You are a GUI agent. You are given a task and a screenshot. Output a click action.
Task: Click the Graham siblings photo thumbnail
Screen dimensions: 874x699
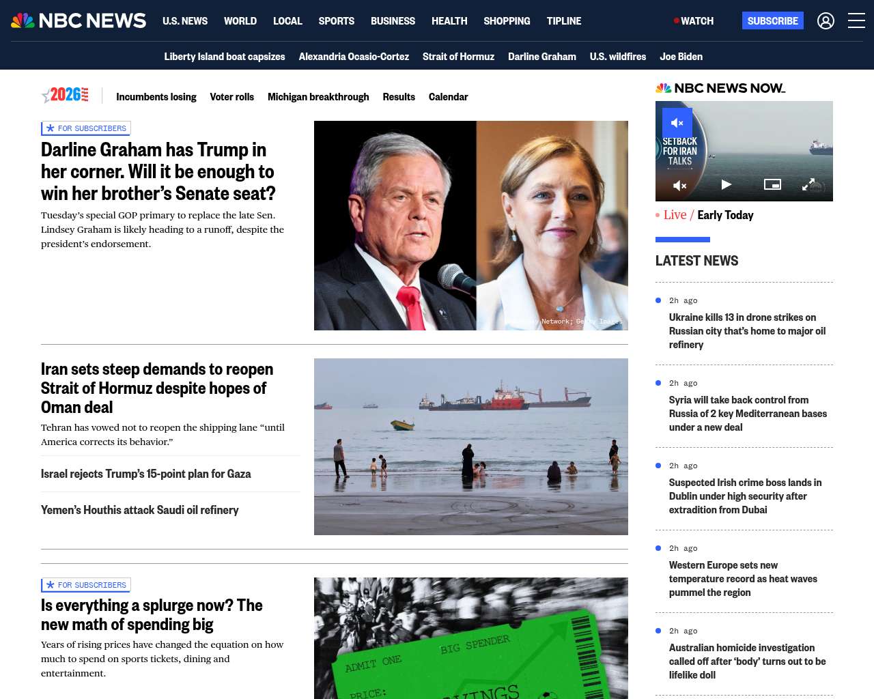471,225
